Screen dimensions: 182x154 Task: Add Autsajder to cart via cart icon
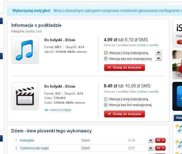(x=158, y=140)
